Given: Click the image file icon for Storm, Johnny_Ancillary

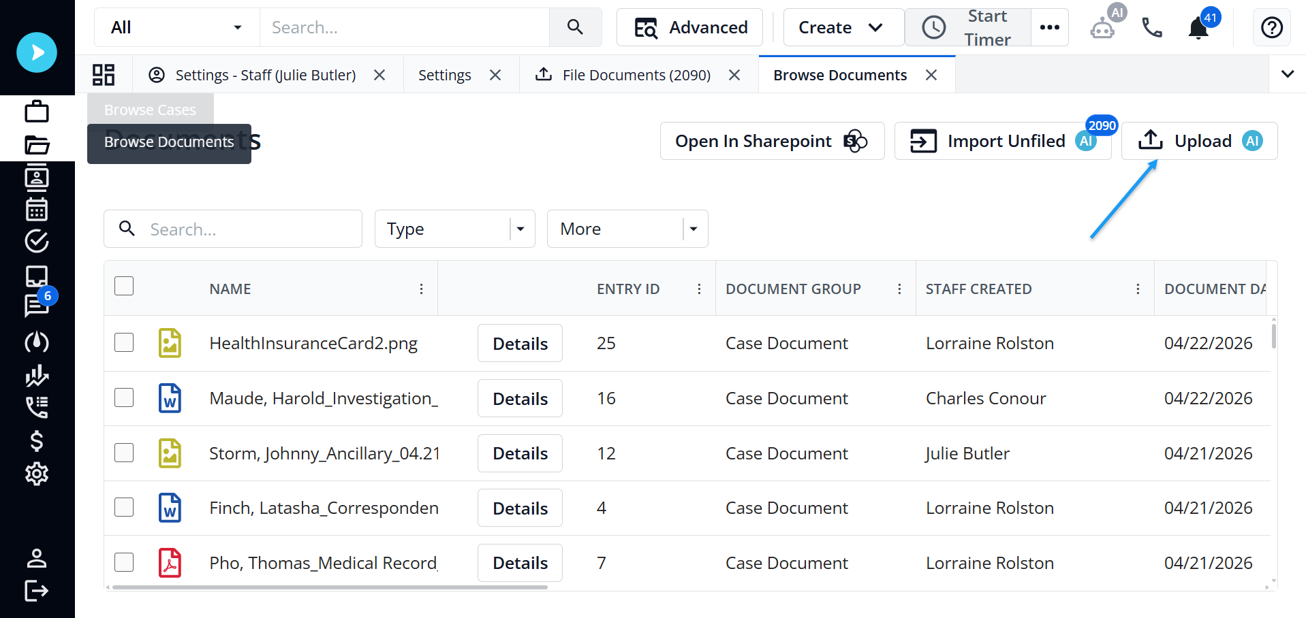Looking at the screenshot, I should (170, 453).
